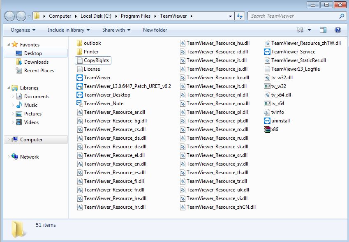Select TeamViewer_Resource_hu.dll file
The width and height of the screenshot is (349, 242).
(x=215, y=43)
